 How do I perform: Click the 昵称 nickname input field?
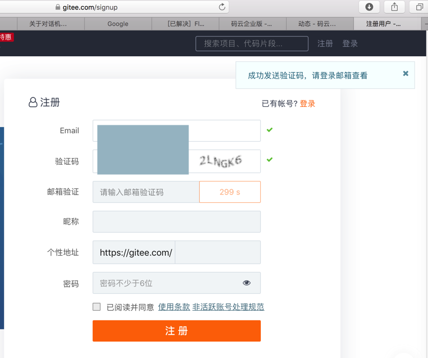[x=177, y=221]
